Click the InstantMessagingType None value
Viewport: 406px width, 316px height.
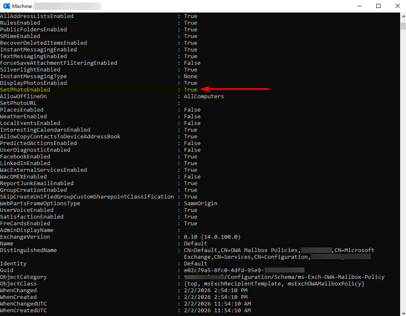191,76
